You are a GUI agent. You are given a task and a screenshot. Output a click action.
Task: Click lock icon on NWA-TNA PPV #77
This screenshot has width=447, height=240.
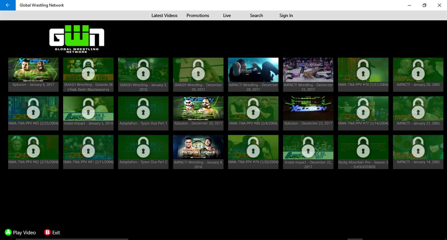tap(363, 108)
